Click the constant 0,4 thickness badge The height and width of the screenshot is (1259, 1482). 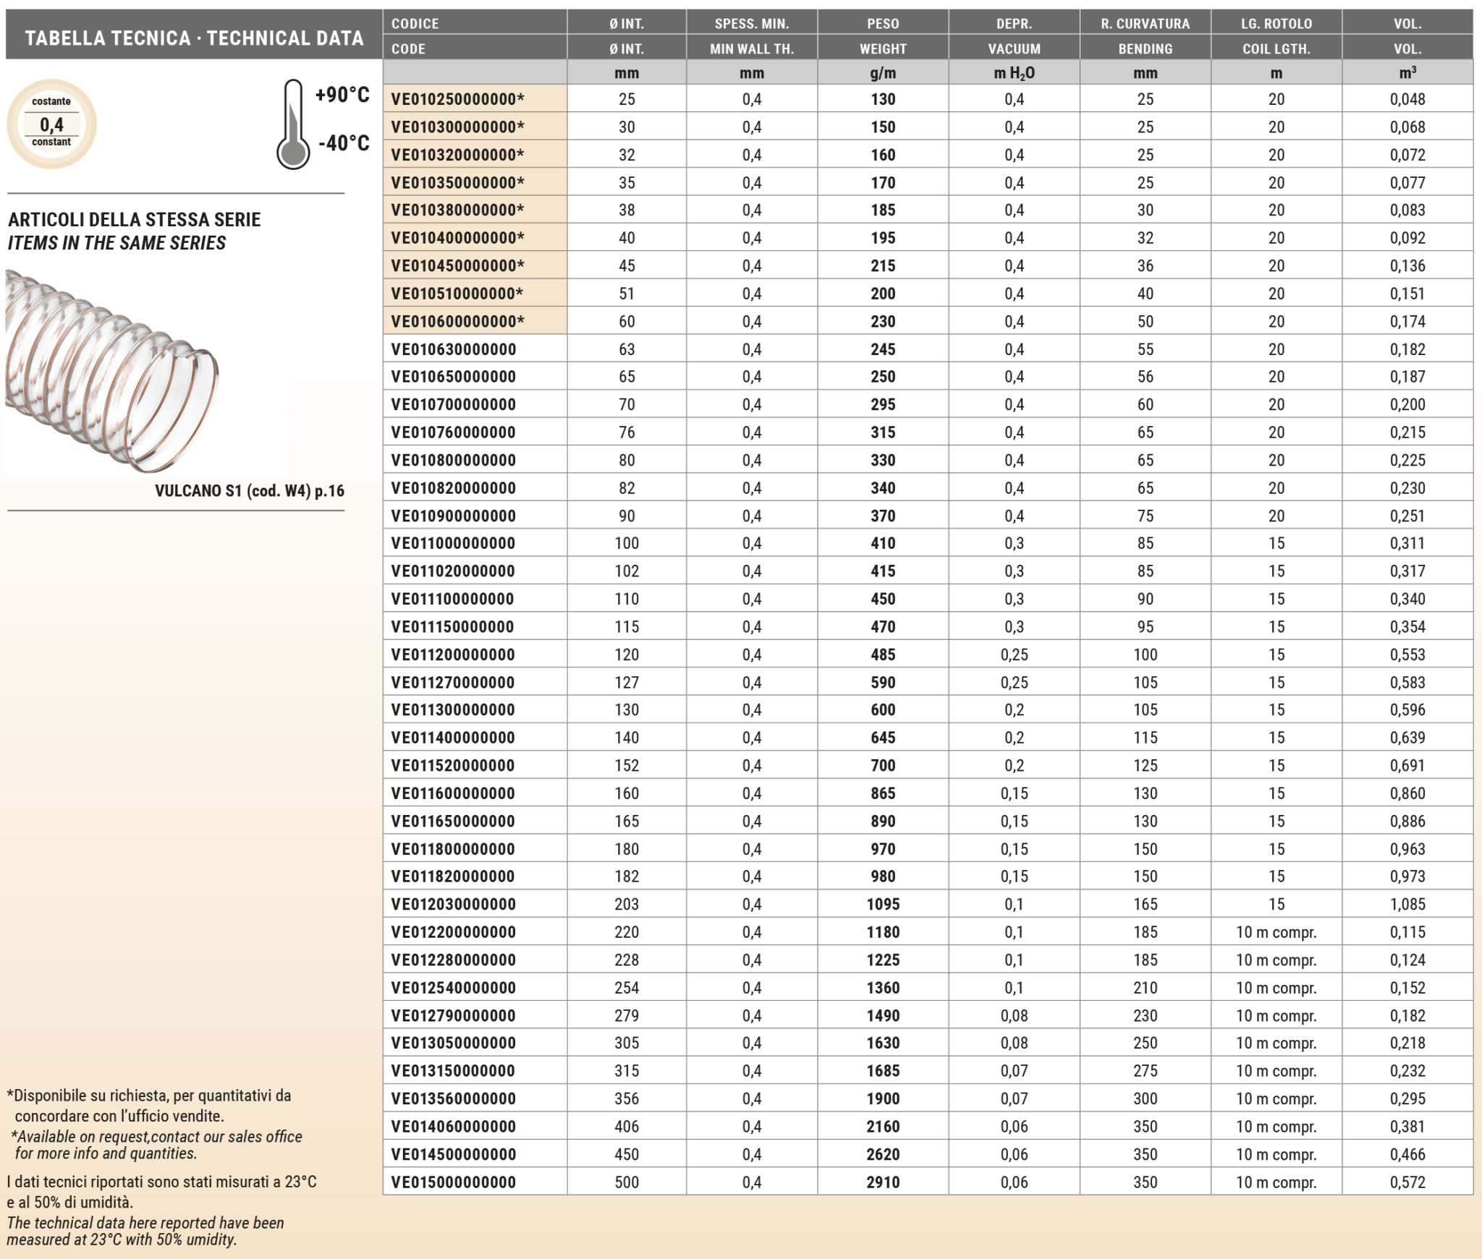51,124
